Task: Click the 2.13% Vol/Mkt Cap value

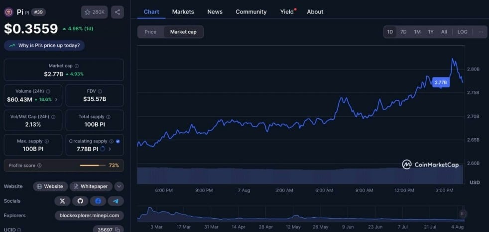Action: point(33,124)
